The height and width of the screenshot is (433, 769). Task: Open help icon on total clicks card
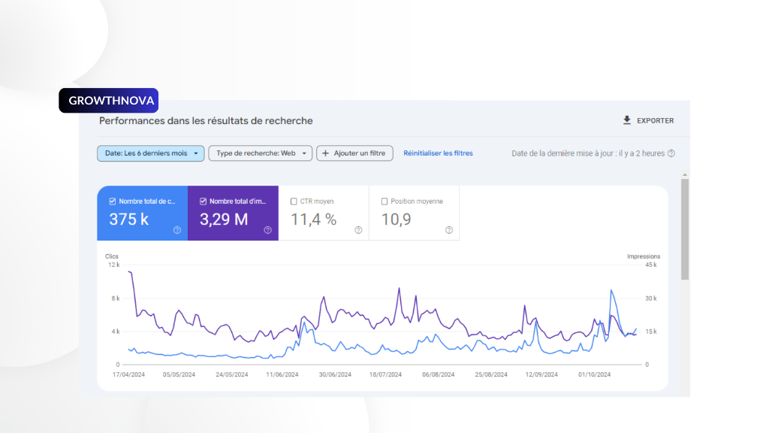click(177, 230)
